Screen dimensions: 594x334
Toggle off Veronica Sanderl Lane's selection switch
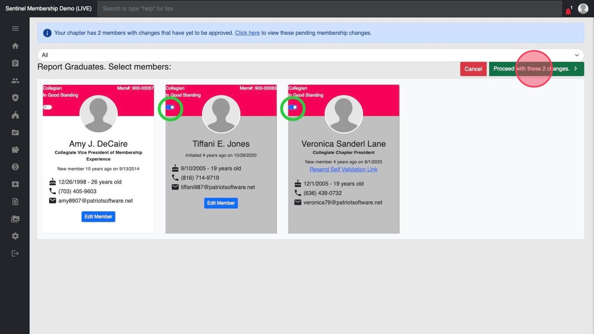(293, 107)
